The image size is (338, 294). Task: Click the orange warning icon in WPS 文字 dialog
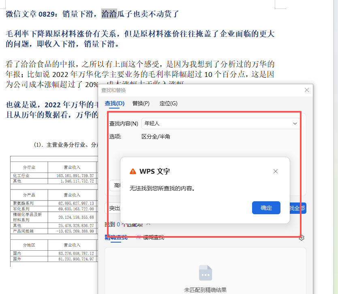133,171
